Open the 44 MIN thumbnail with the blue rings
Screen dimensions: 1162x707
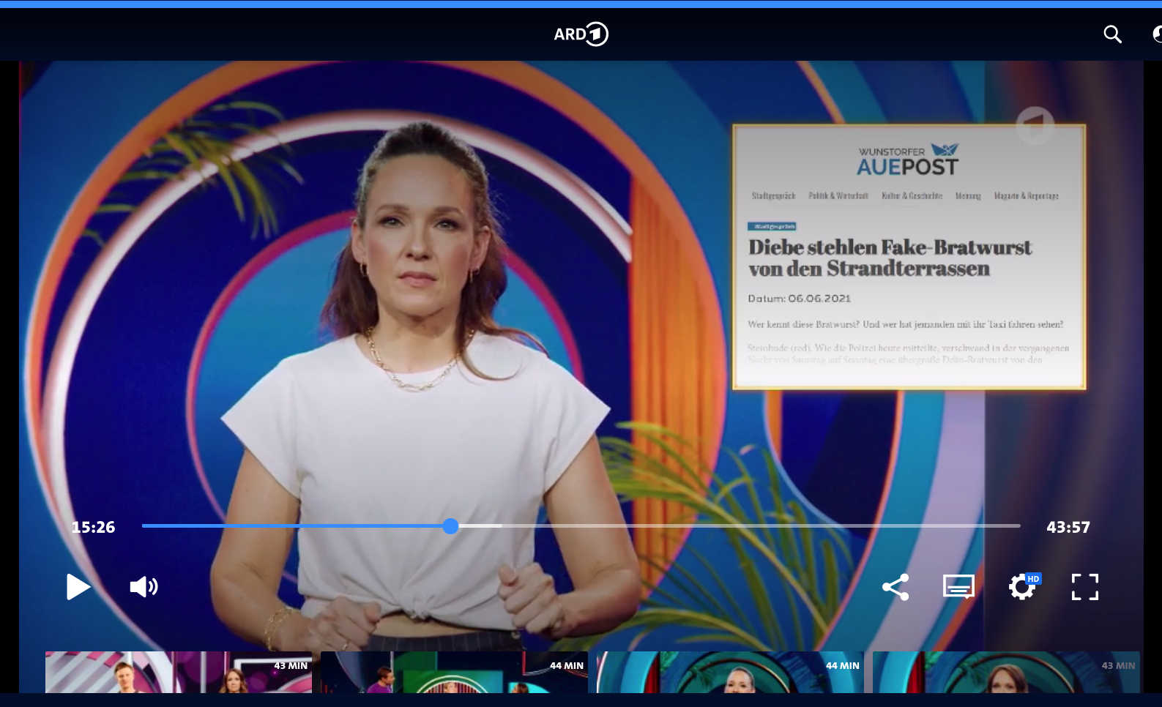click(x=730, y=672)
